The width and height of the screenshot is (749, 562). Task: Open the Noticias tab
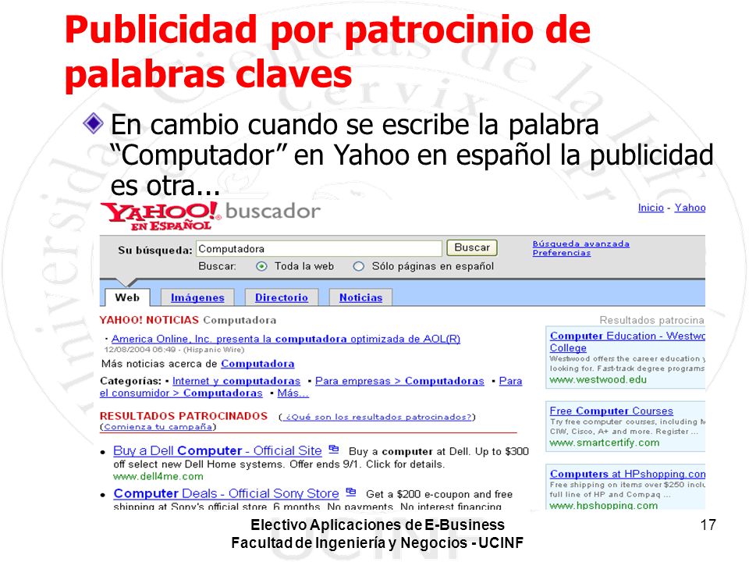coord(360,297)
